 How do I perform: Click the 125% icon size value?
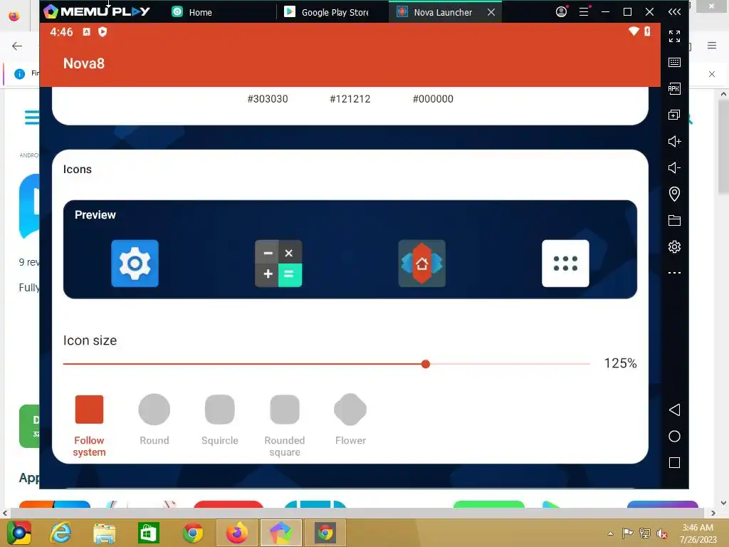tap(620, 363)
